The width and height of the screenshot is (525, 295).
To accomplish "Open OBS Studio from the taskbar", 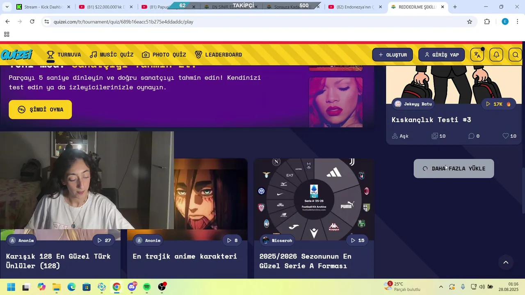I will click(162, 287).
